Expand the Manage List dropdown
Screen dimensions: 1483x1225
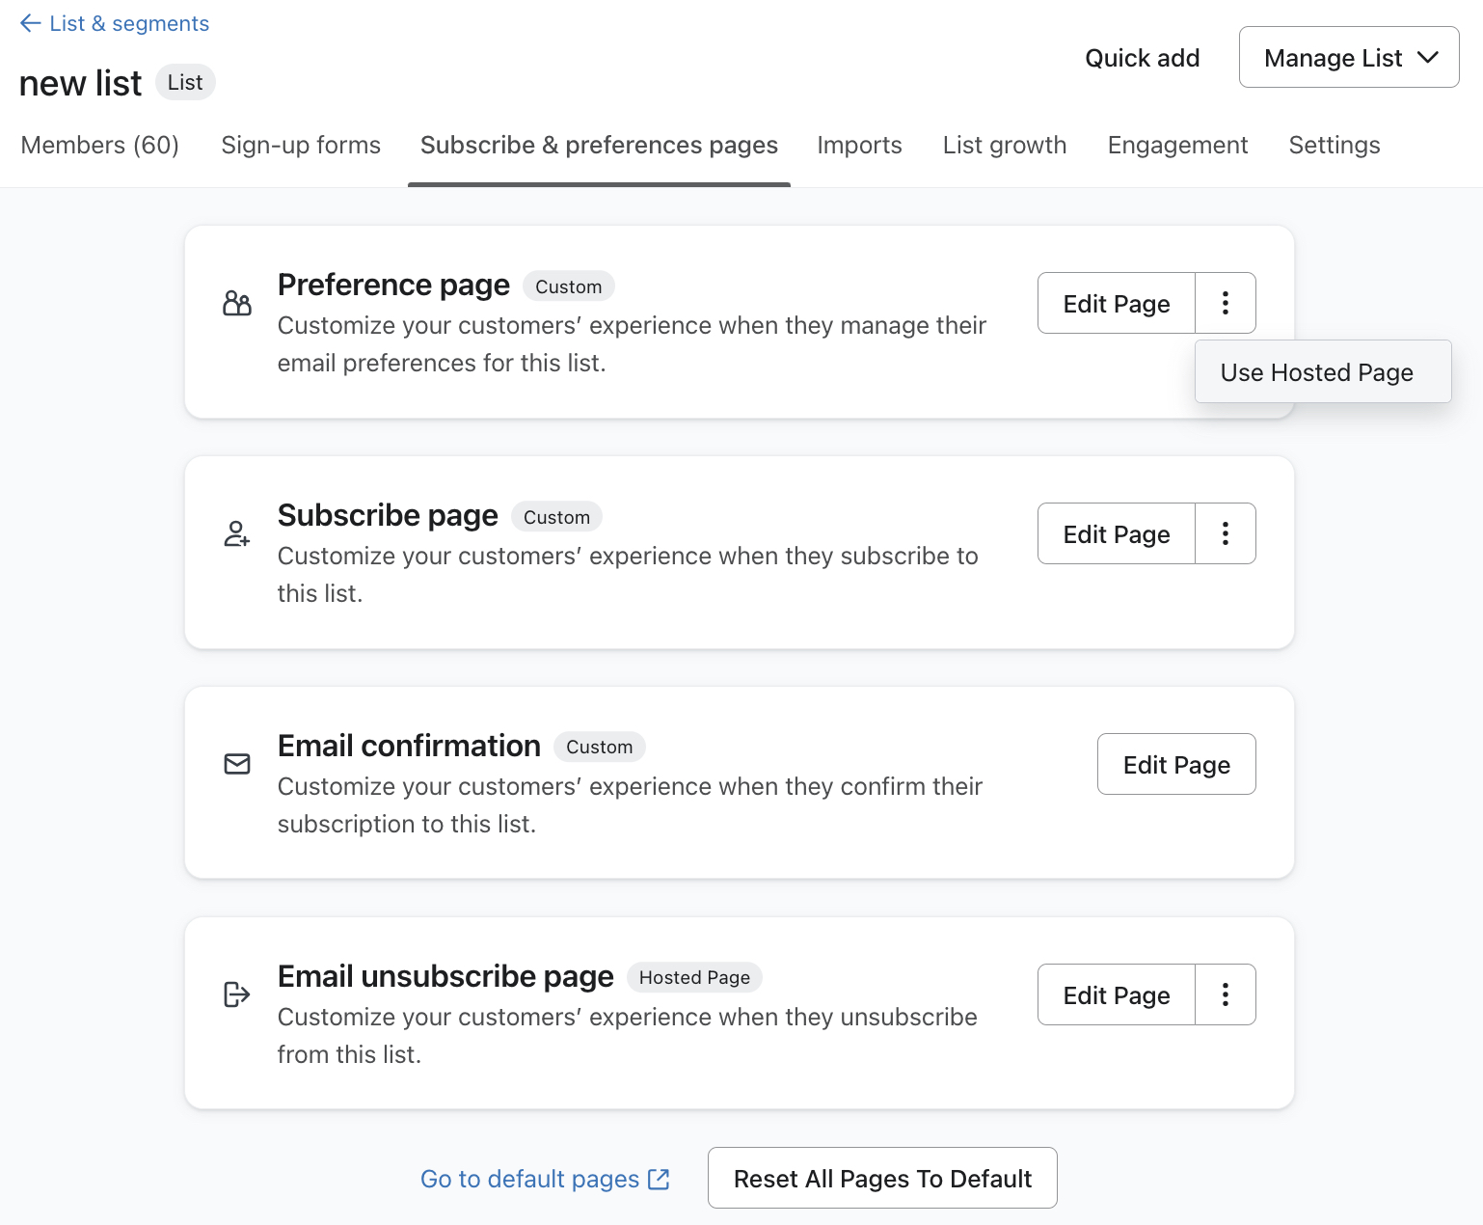click(1348, 57)
